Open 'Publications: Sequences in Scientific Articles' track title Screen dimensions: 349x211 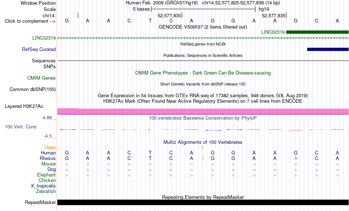203,55
